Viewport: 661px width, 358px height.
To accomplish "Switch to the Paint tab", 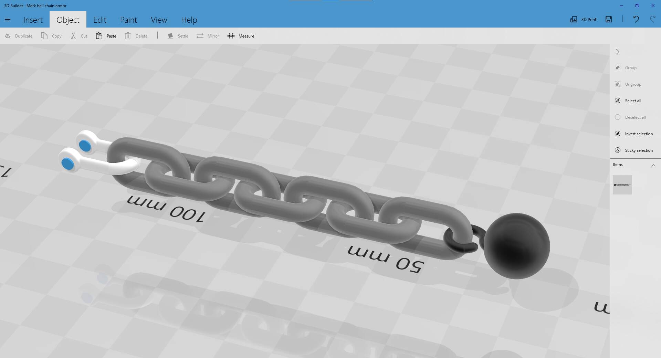I will coord(128,20).
